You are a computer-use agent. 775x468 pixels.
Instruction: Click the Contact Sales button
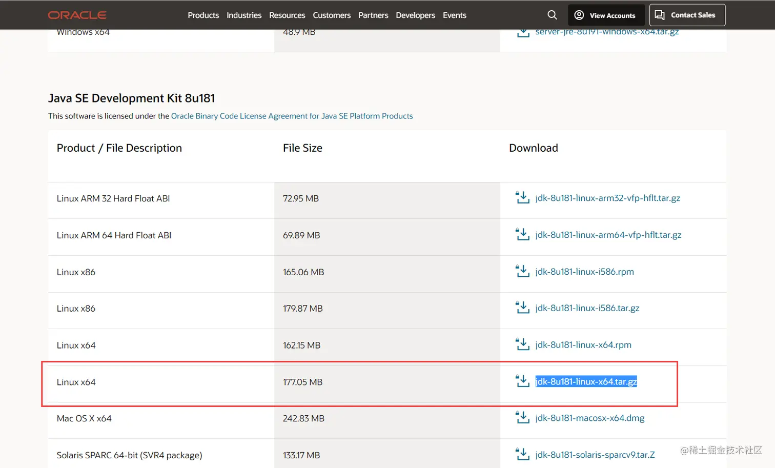[687, 15]
